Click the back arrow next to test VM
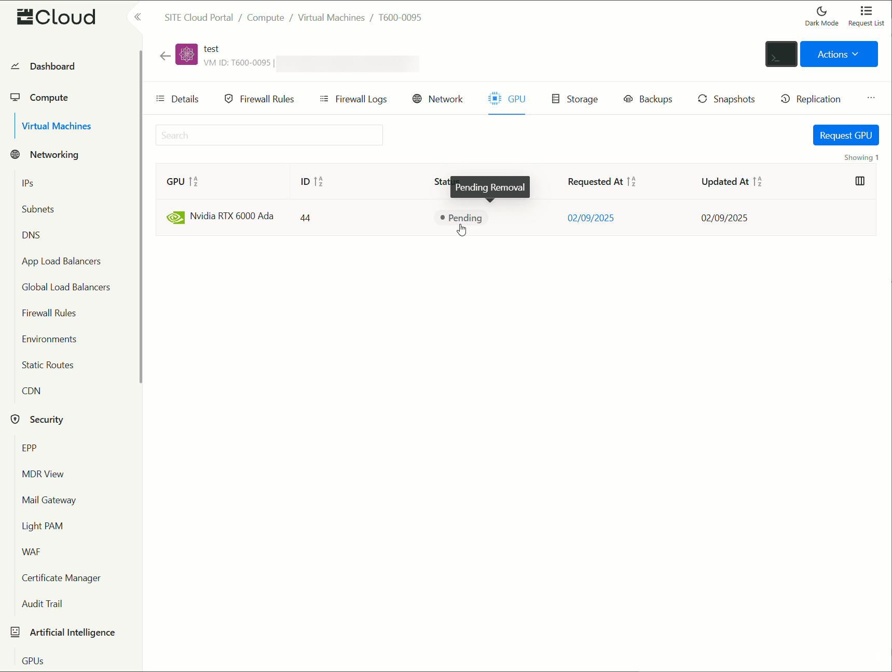The image size is (892, 672). point(165,56)
